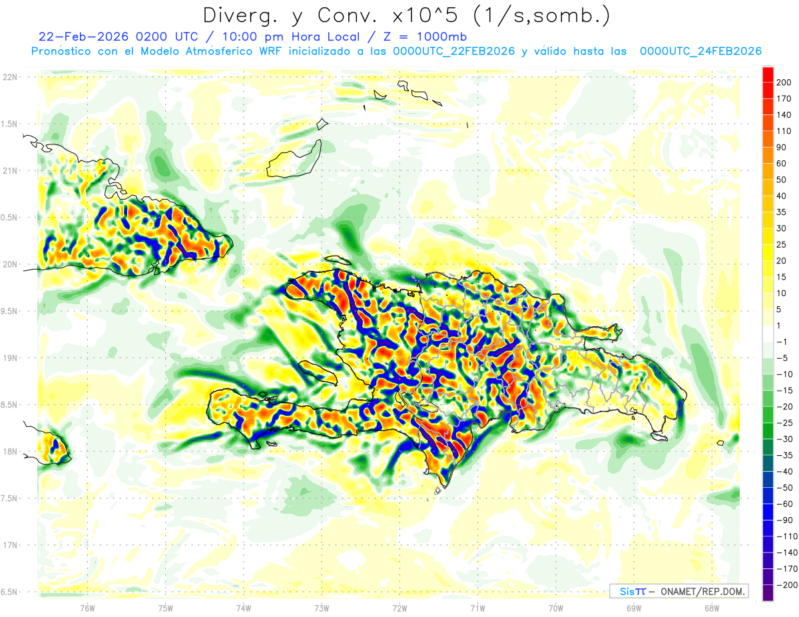The width and height of the screenshot is (799, 617).
Task: Click the 70W longitude axis label
Action: point(556,608)
